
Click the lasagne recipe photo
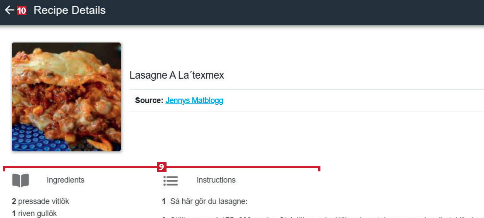point(66,97)
